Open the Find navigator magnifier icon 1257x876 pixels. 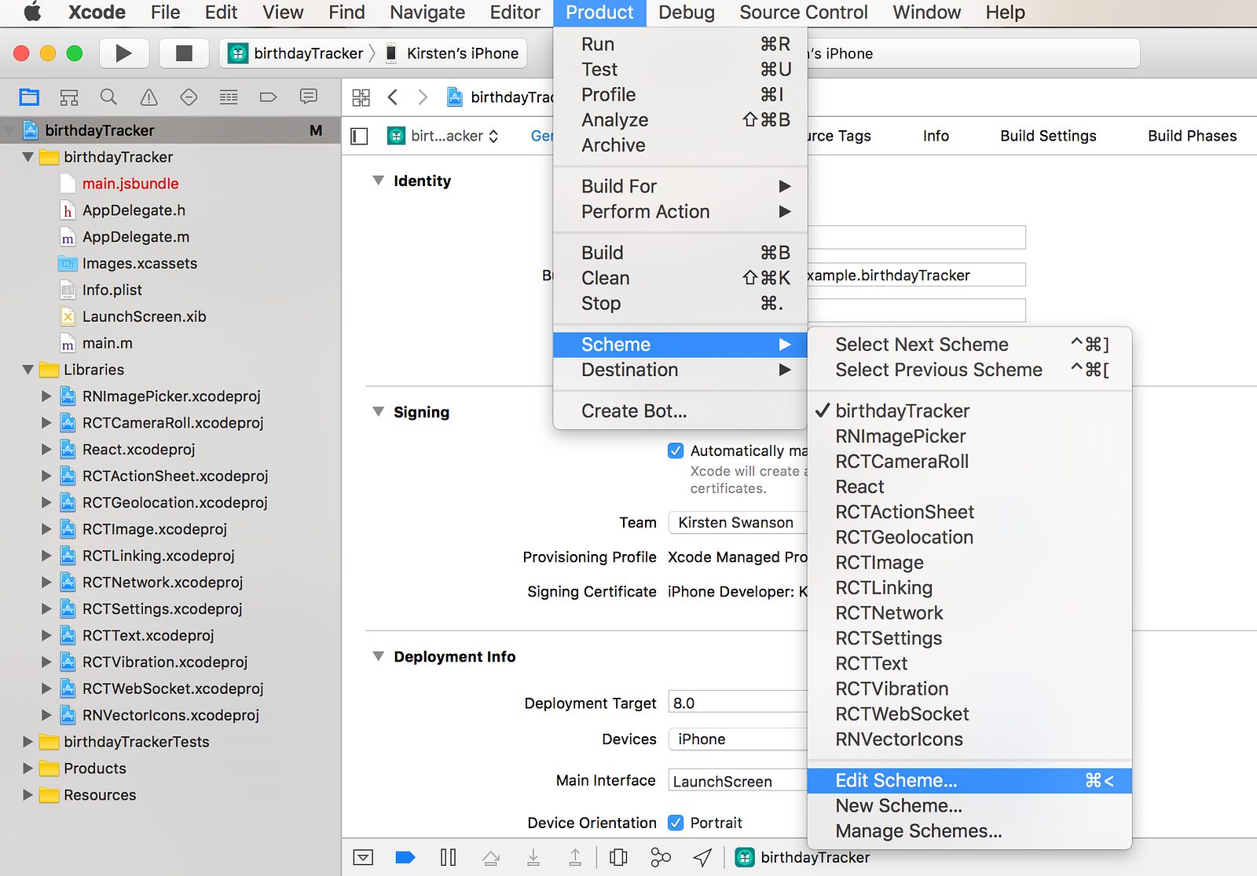coord(109,97)
